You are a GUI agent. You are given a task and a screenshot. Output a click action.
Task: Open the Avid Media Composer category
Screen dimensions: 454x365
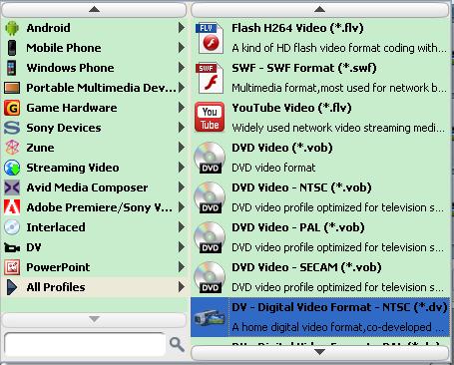(94, 187)
